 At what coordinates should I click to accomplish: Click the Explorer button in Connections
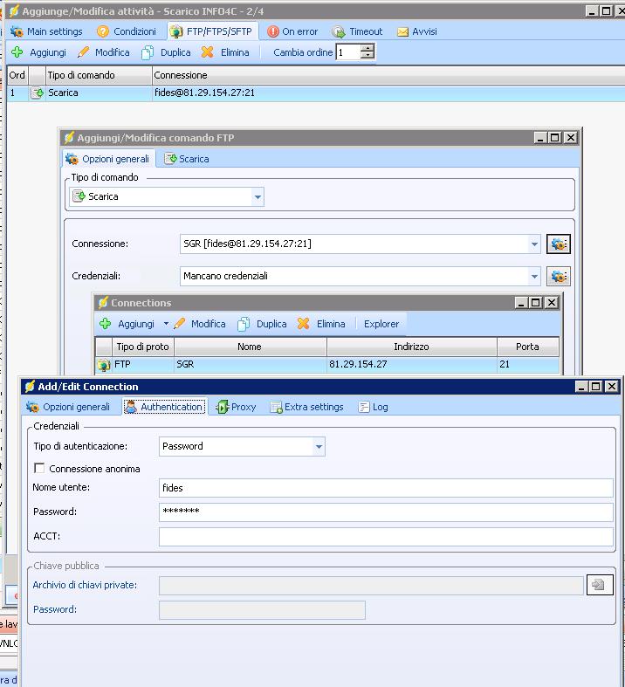click(x=381, y=324)
